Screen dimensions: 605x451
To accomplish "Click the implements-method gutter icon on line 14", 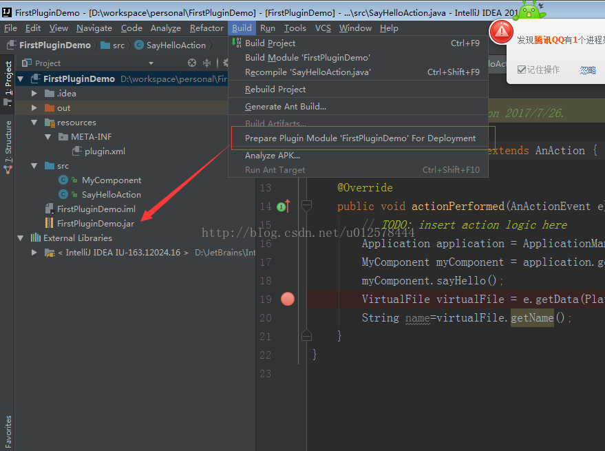I will click(283, 206).
